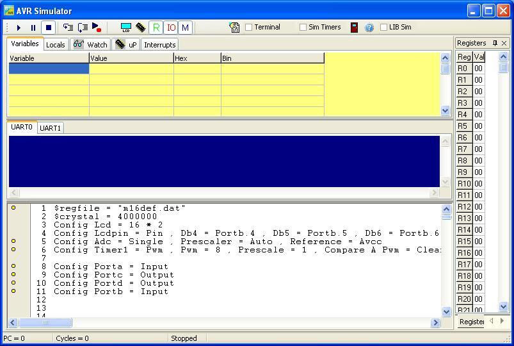Set breakpoint marker on code line 9

pos(13,274)
